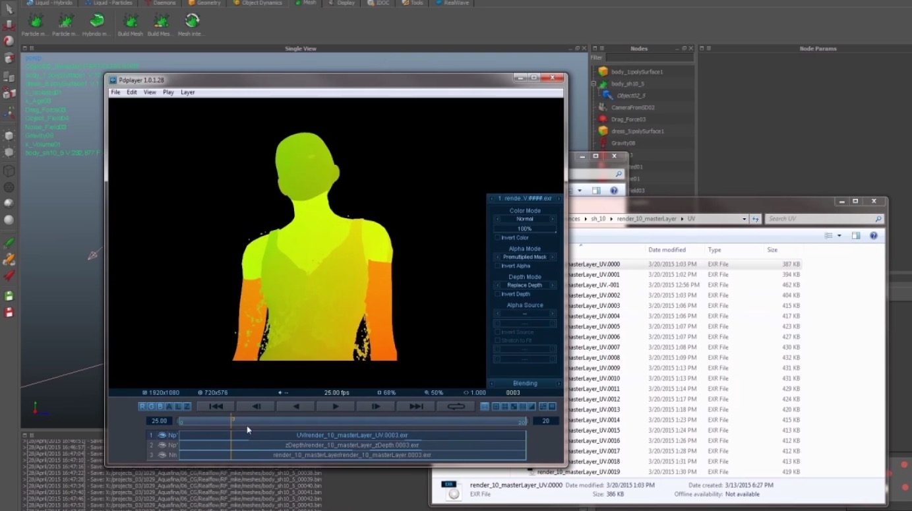Open the View menu in Pdplayer
Image resolution: width=912 pixels, height=511 pixels.
150,92
